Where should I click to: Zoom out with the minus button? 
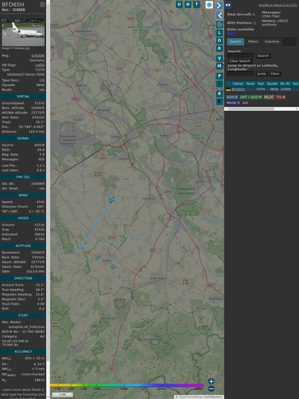(x=211, y=389)
